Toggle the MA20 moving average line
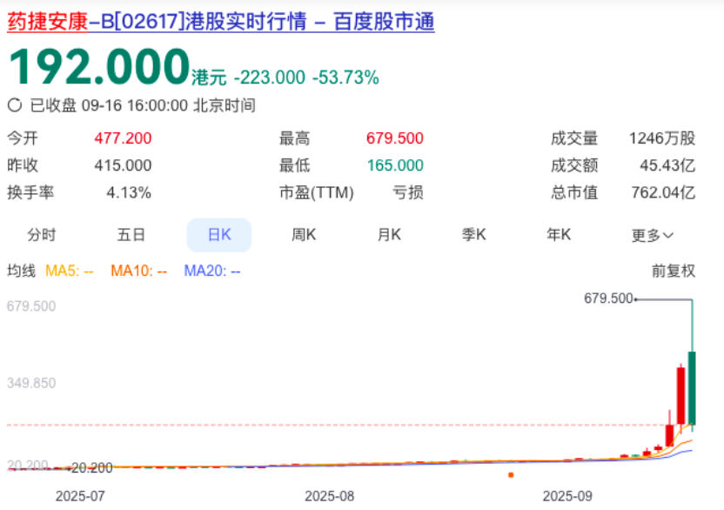Image resolution: width=724 pixels, height=510 pixels. [x=211, y=271]
